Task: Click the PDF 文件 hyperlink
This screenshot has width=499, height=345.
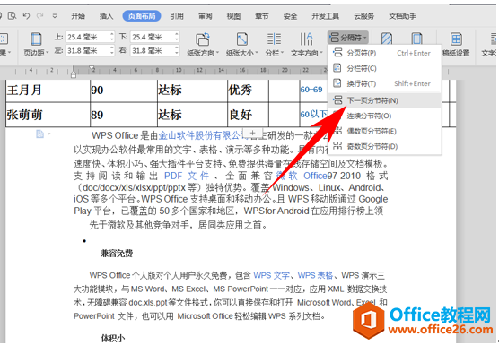Action: (187, 176)
